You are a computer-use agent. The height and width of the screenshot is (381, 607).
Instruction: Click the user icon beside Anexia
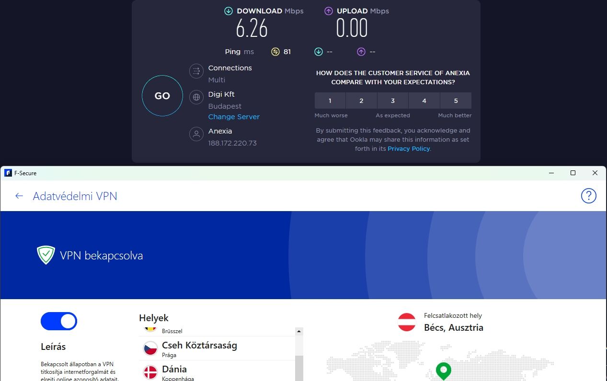(x=196, y=134)
